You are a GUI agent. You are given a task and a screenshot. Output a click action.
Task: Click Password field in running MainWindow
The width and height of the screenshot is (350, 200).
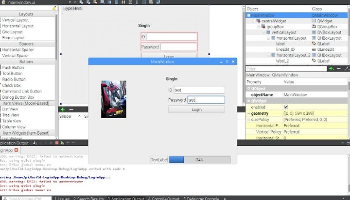(x=206, y=100)
